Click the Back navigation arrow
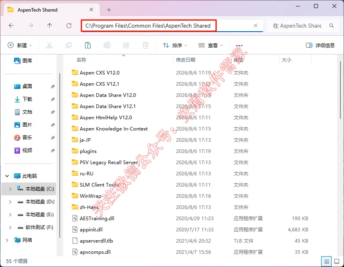344x267 pixels. 11,26
